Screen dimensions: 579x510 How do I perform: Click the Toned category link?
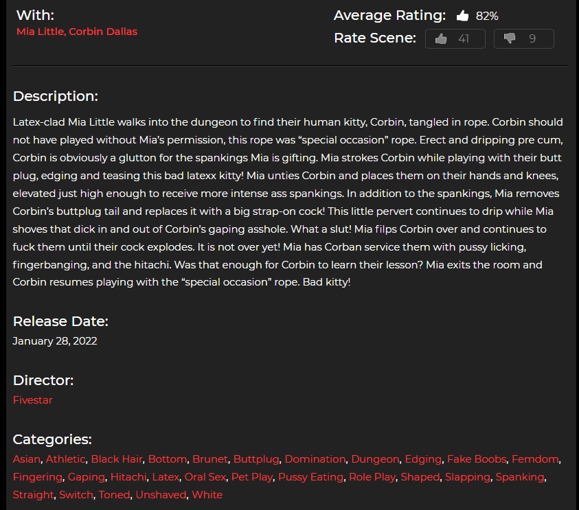[x=114, y=494]
